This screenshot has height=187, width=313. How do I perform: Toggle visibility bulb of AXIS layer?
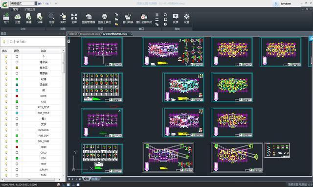[x=6, y=101]
